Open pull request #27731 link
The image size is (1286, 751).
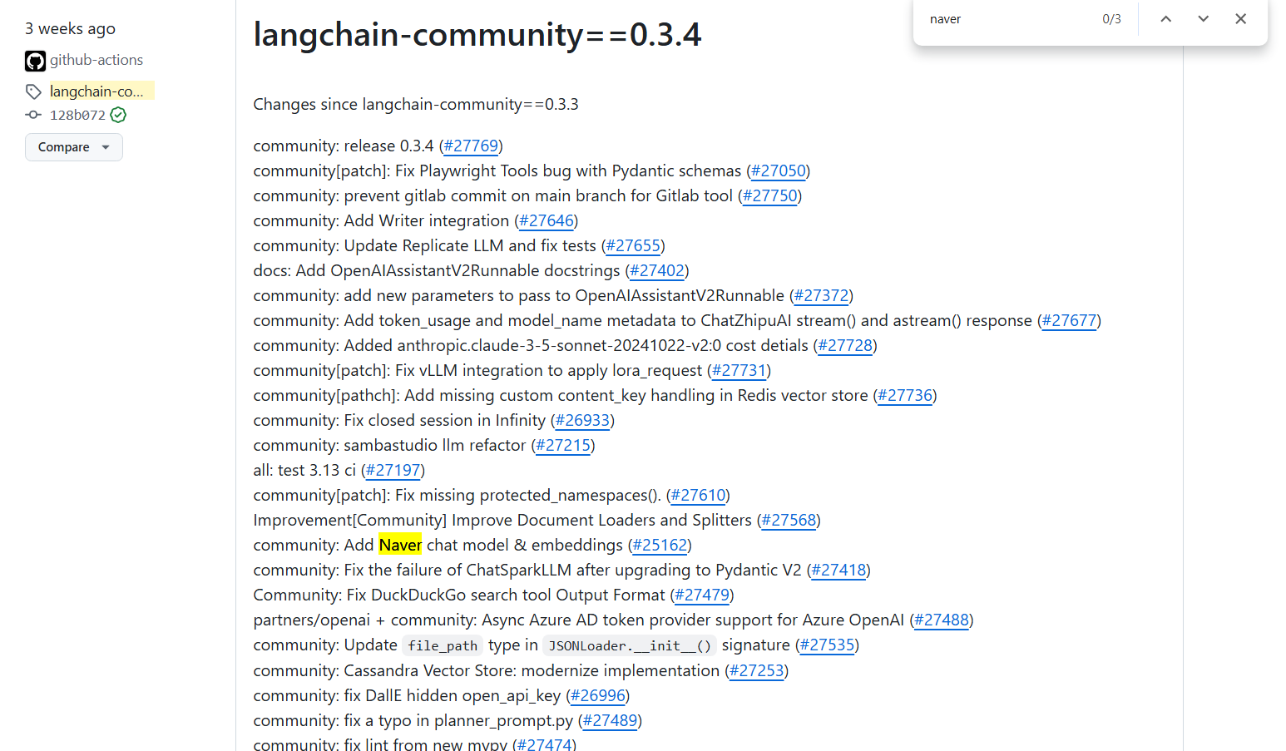739,371
